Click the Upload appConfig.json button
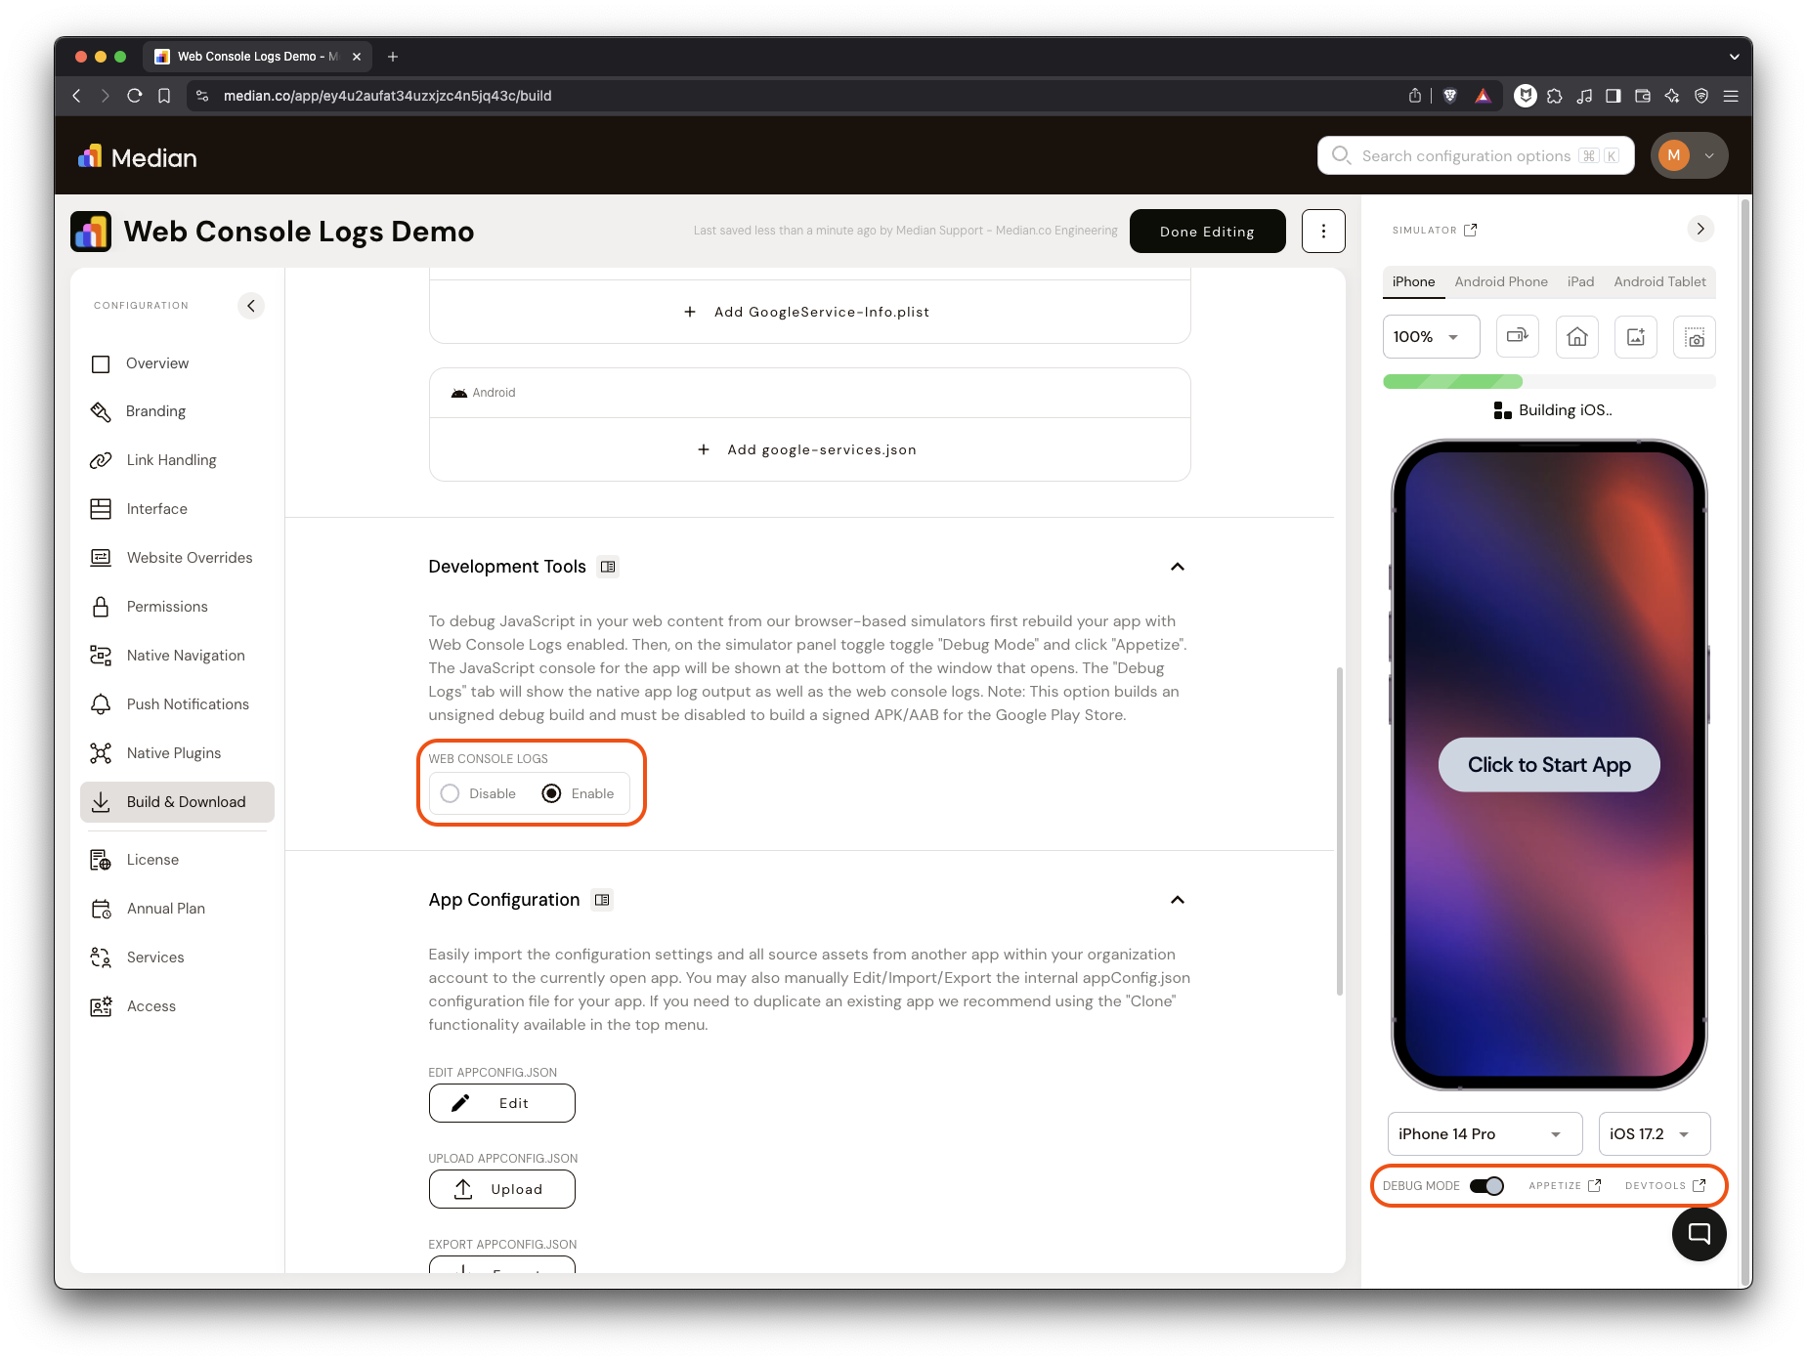 point(502,1189)
